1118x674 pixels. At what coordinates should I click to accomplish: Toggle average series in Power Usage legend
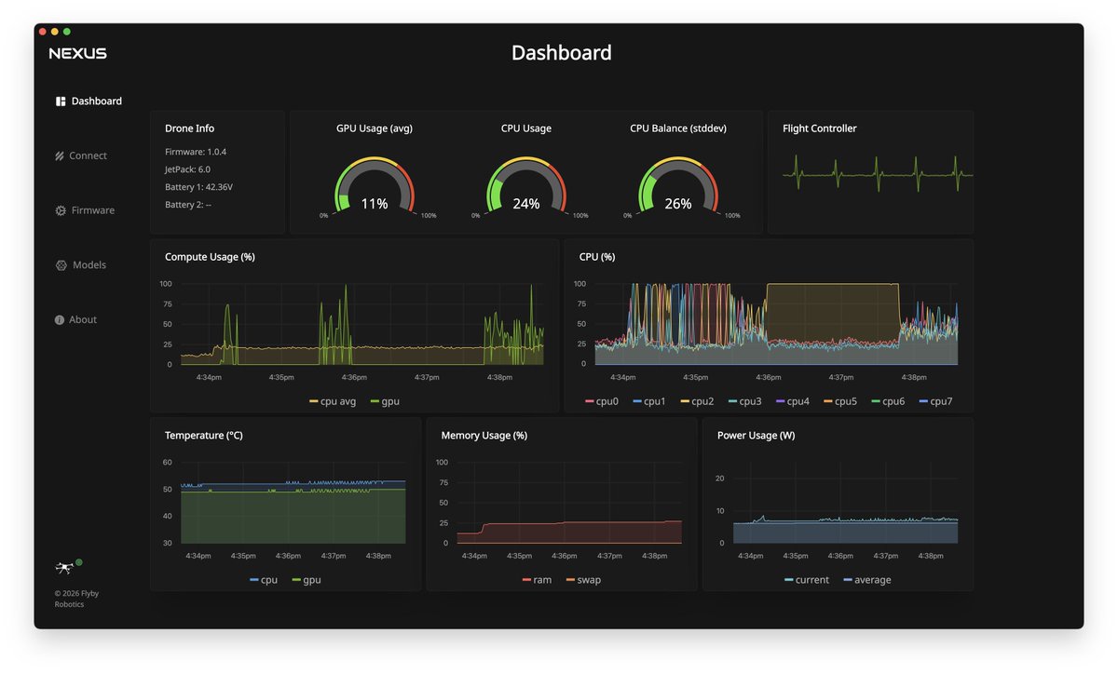coord(867,580)
